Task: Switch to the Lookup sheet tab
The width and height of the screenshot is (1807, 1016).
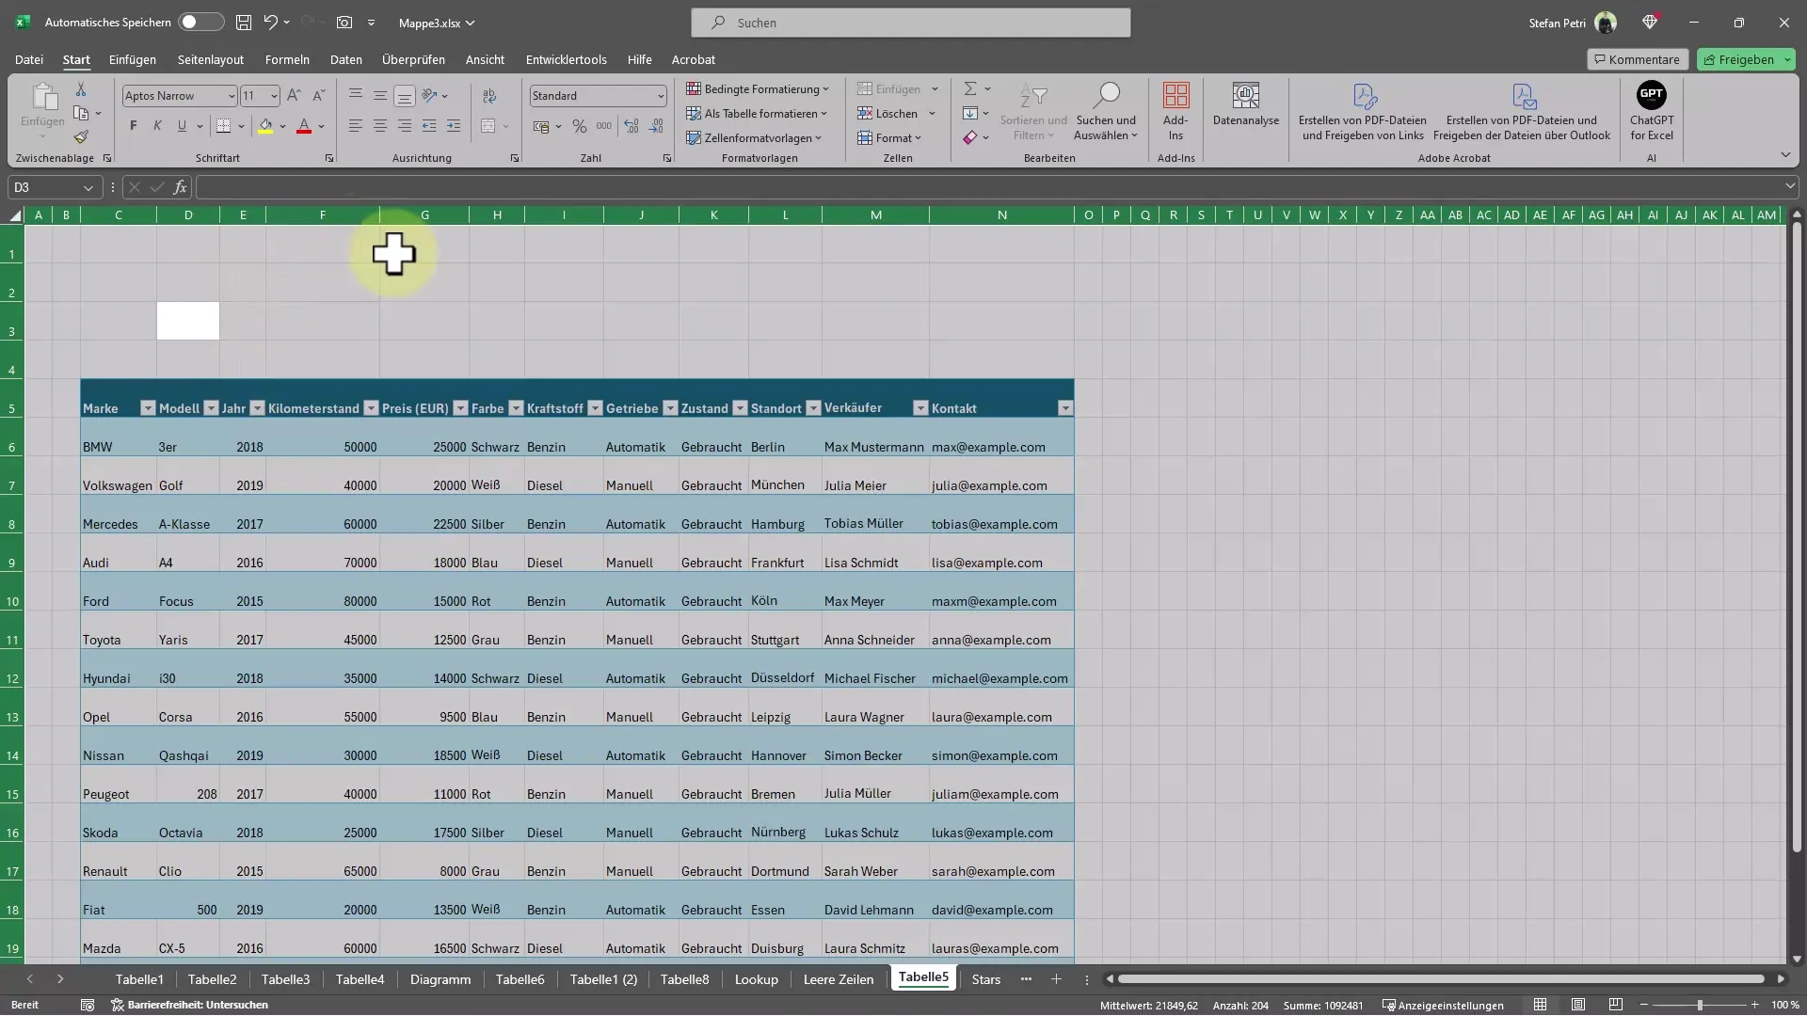Action: pos(756,978)
